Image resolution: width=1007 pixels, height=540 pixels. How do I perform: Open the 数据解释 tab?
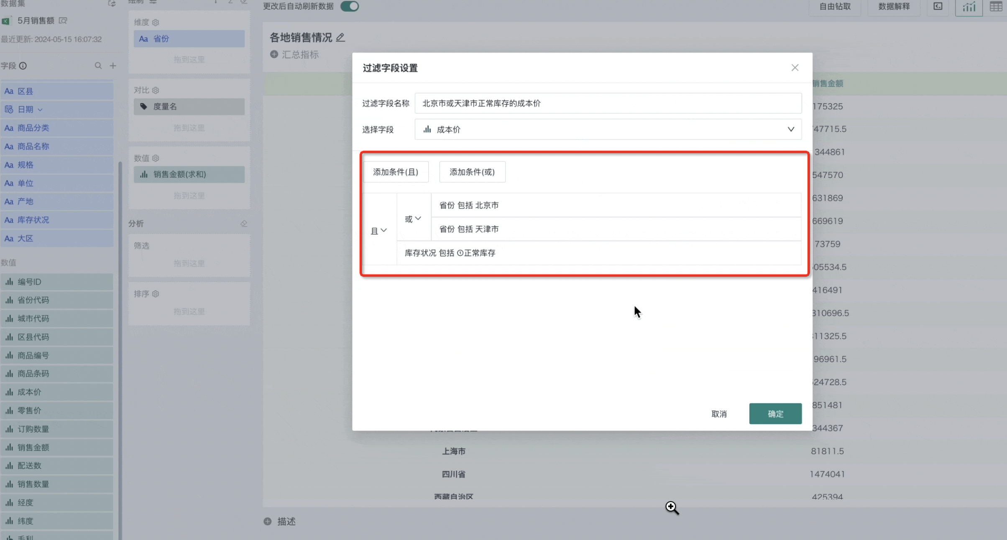[894, 6]
